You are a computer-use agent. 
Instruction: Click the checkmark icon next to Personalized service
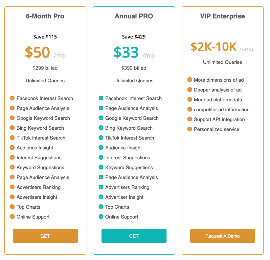tap(190, 129)
